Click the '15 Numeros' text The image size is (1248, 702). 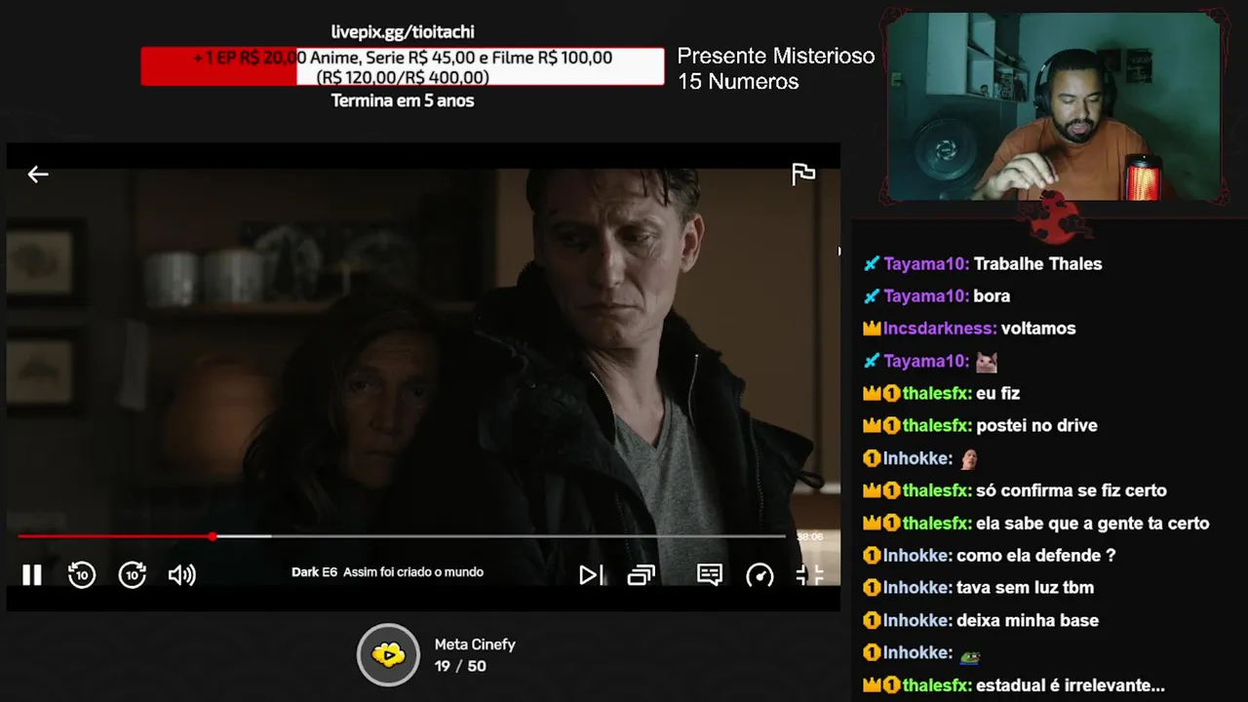click(738, 82)
